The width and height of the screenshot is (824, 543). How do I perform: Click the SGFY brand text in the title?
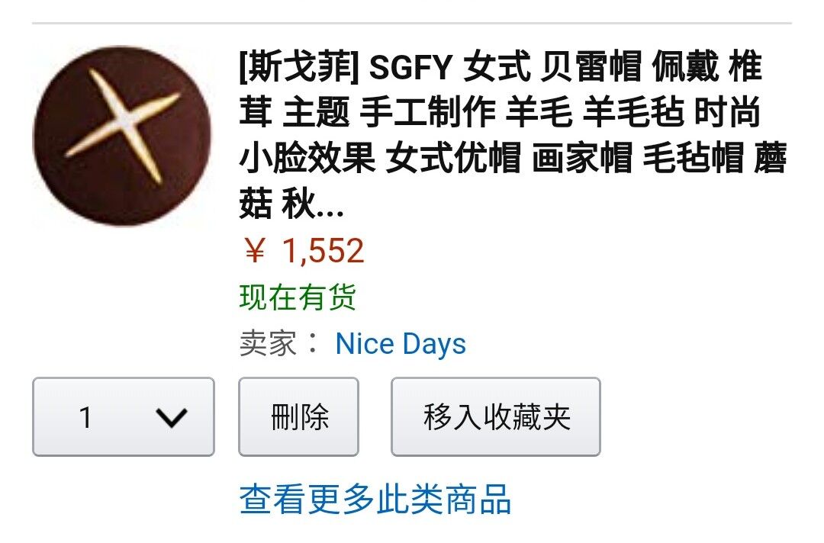tap(410, 66)
